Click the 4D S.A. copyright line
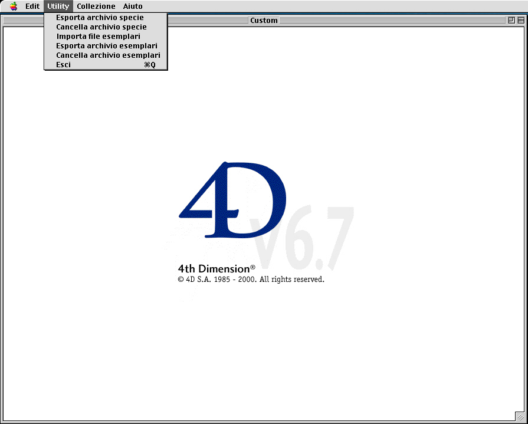Viewport: 528px width, 424px height. (x=251, y=280)
